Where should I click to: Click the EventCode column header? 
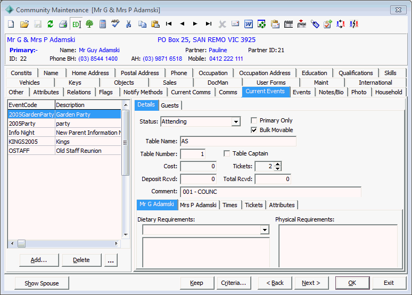[31, 105]
